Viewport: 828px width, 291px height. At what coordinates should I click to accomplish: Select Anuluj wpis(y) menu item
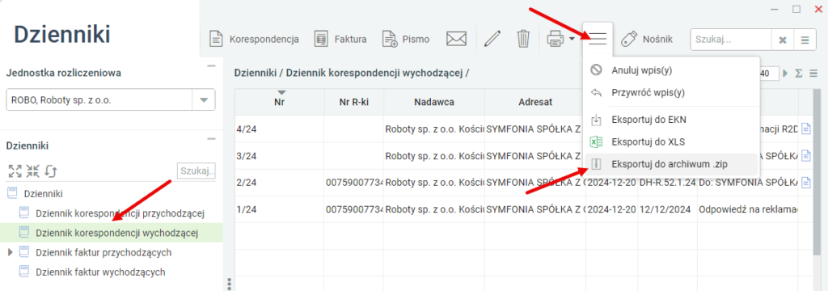coord(671,70)
